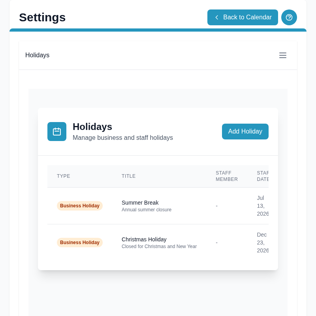316x316 pixels.
Task: Click the back chevron inside Back to Calendar
Action: 216,17
